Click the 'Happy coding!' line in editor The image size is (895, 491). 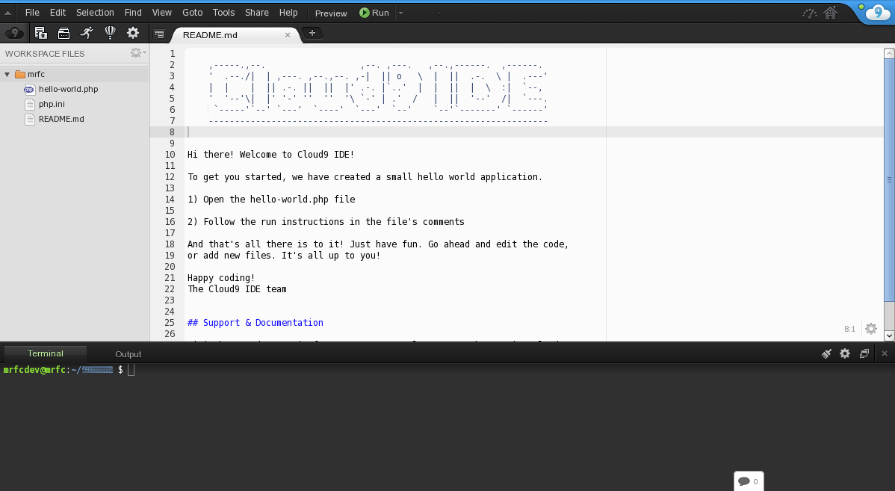pos(221,278)
